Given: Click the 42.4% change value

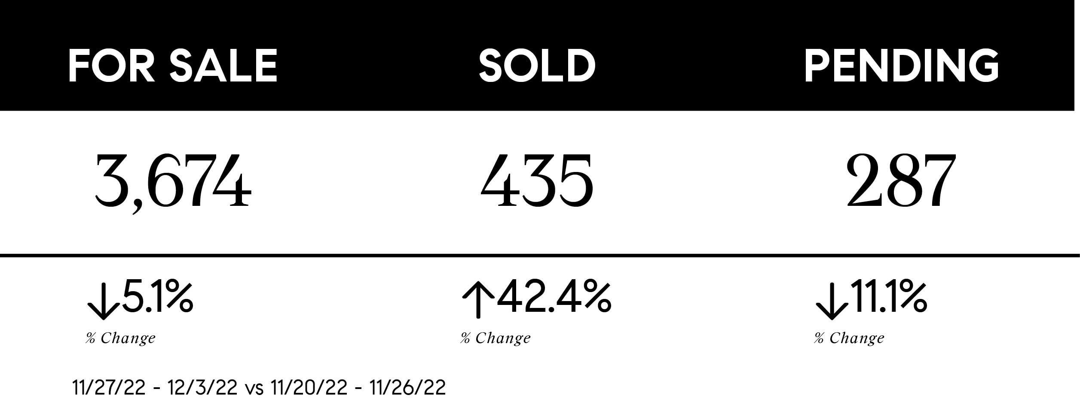Looking at the screenshot, I should click(x=554, y=296).
